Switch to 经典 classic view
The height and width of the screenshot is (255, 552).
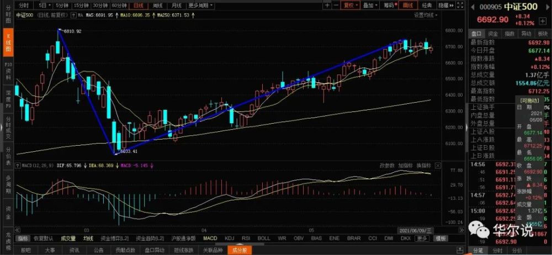click(427, 6)
